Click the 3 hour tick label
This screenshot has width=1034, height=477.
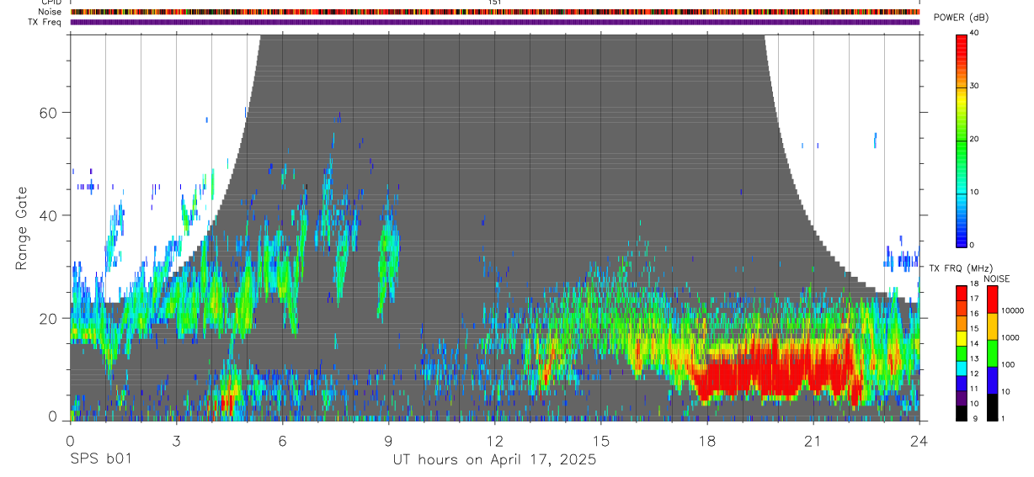pos(176,440)
